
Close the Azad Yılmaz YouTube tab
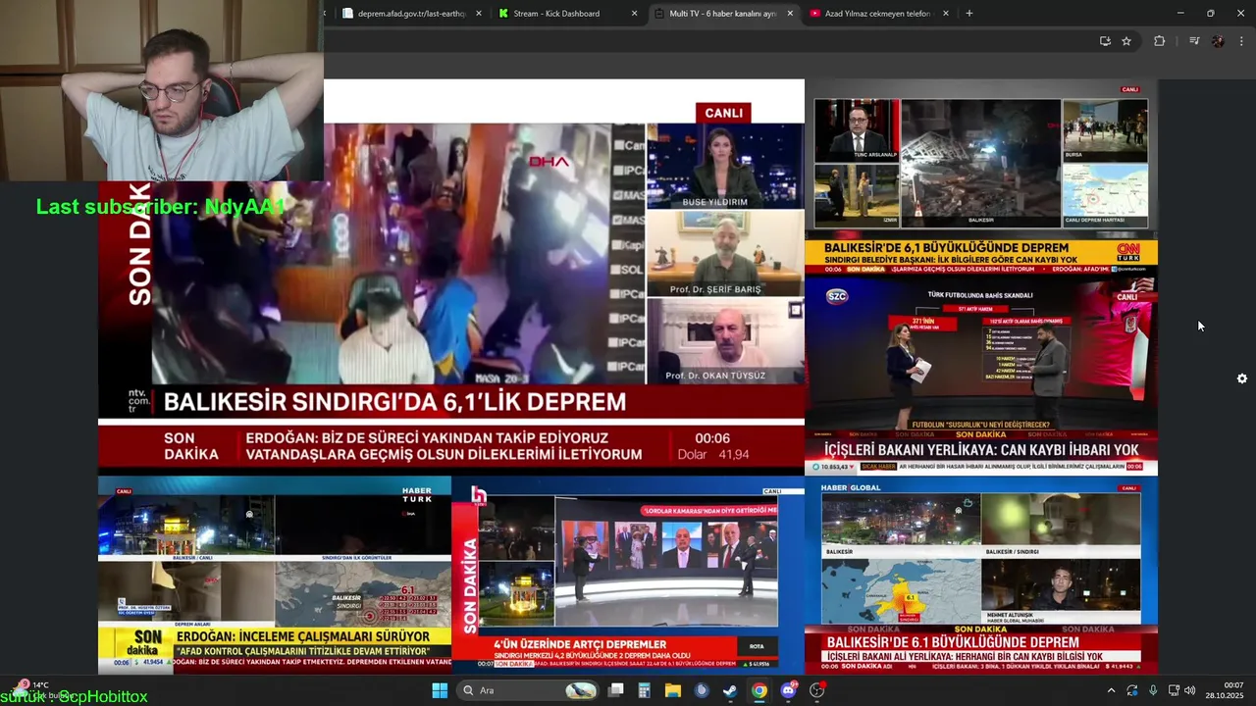946,14
